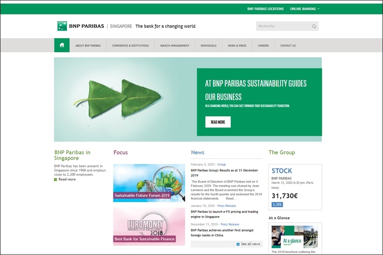Viewport: 383px width, 255px height.
Task: Click See all news link
Action: point(251,244)
